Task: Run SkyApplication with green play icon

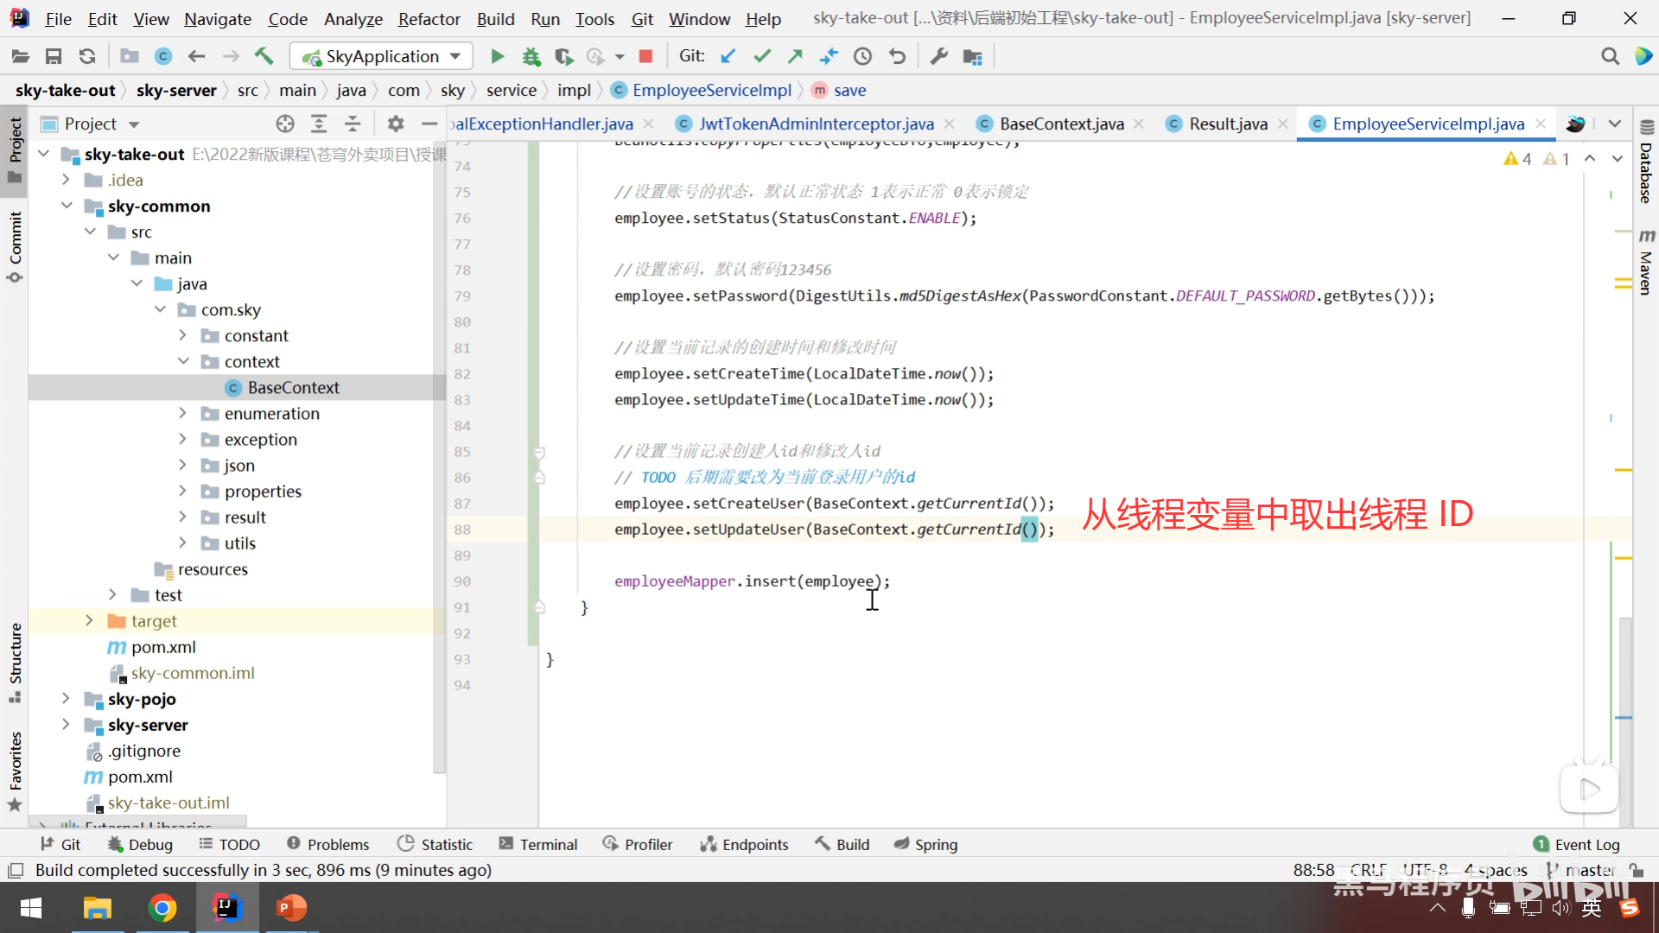Action: coord(497,56)
